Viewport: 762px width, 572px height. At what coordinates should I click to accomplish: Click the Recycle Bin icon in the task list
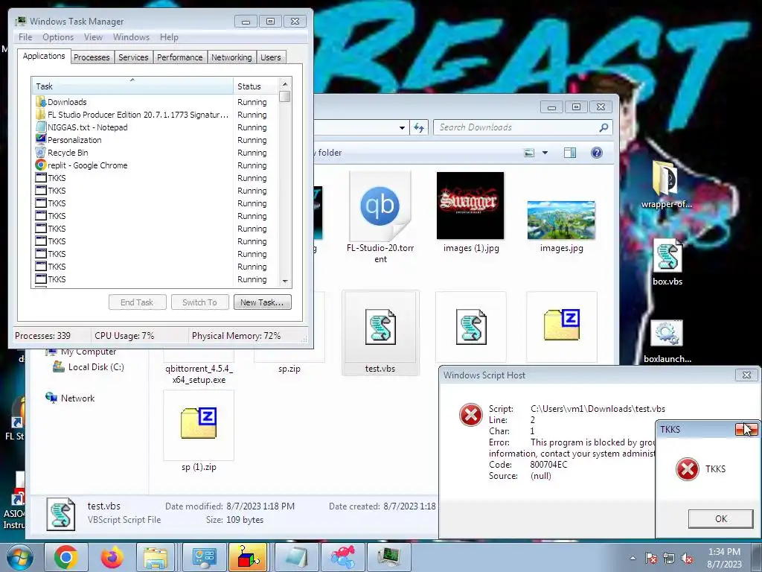click(41, 152)
